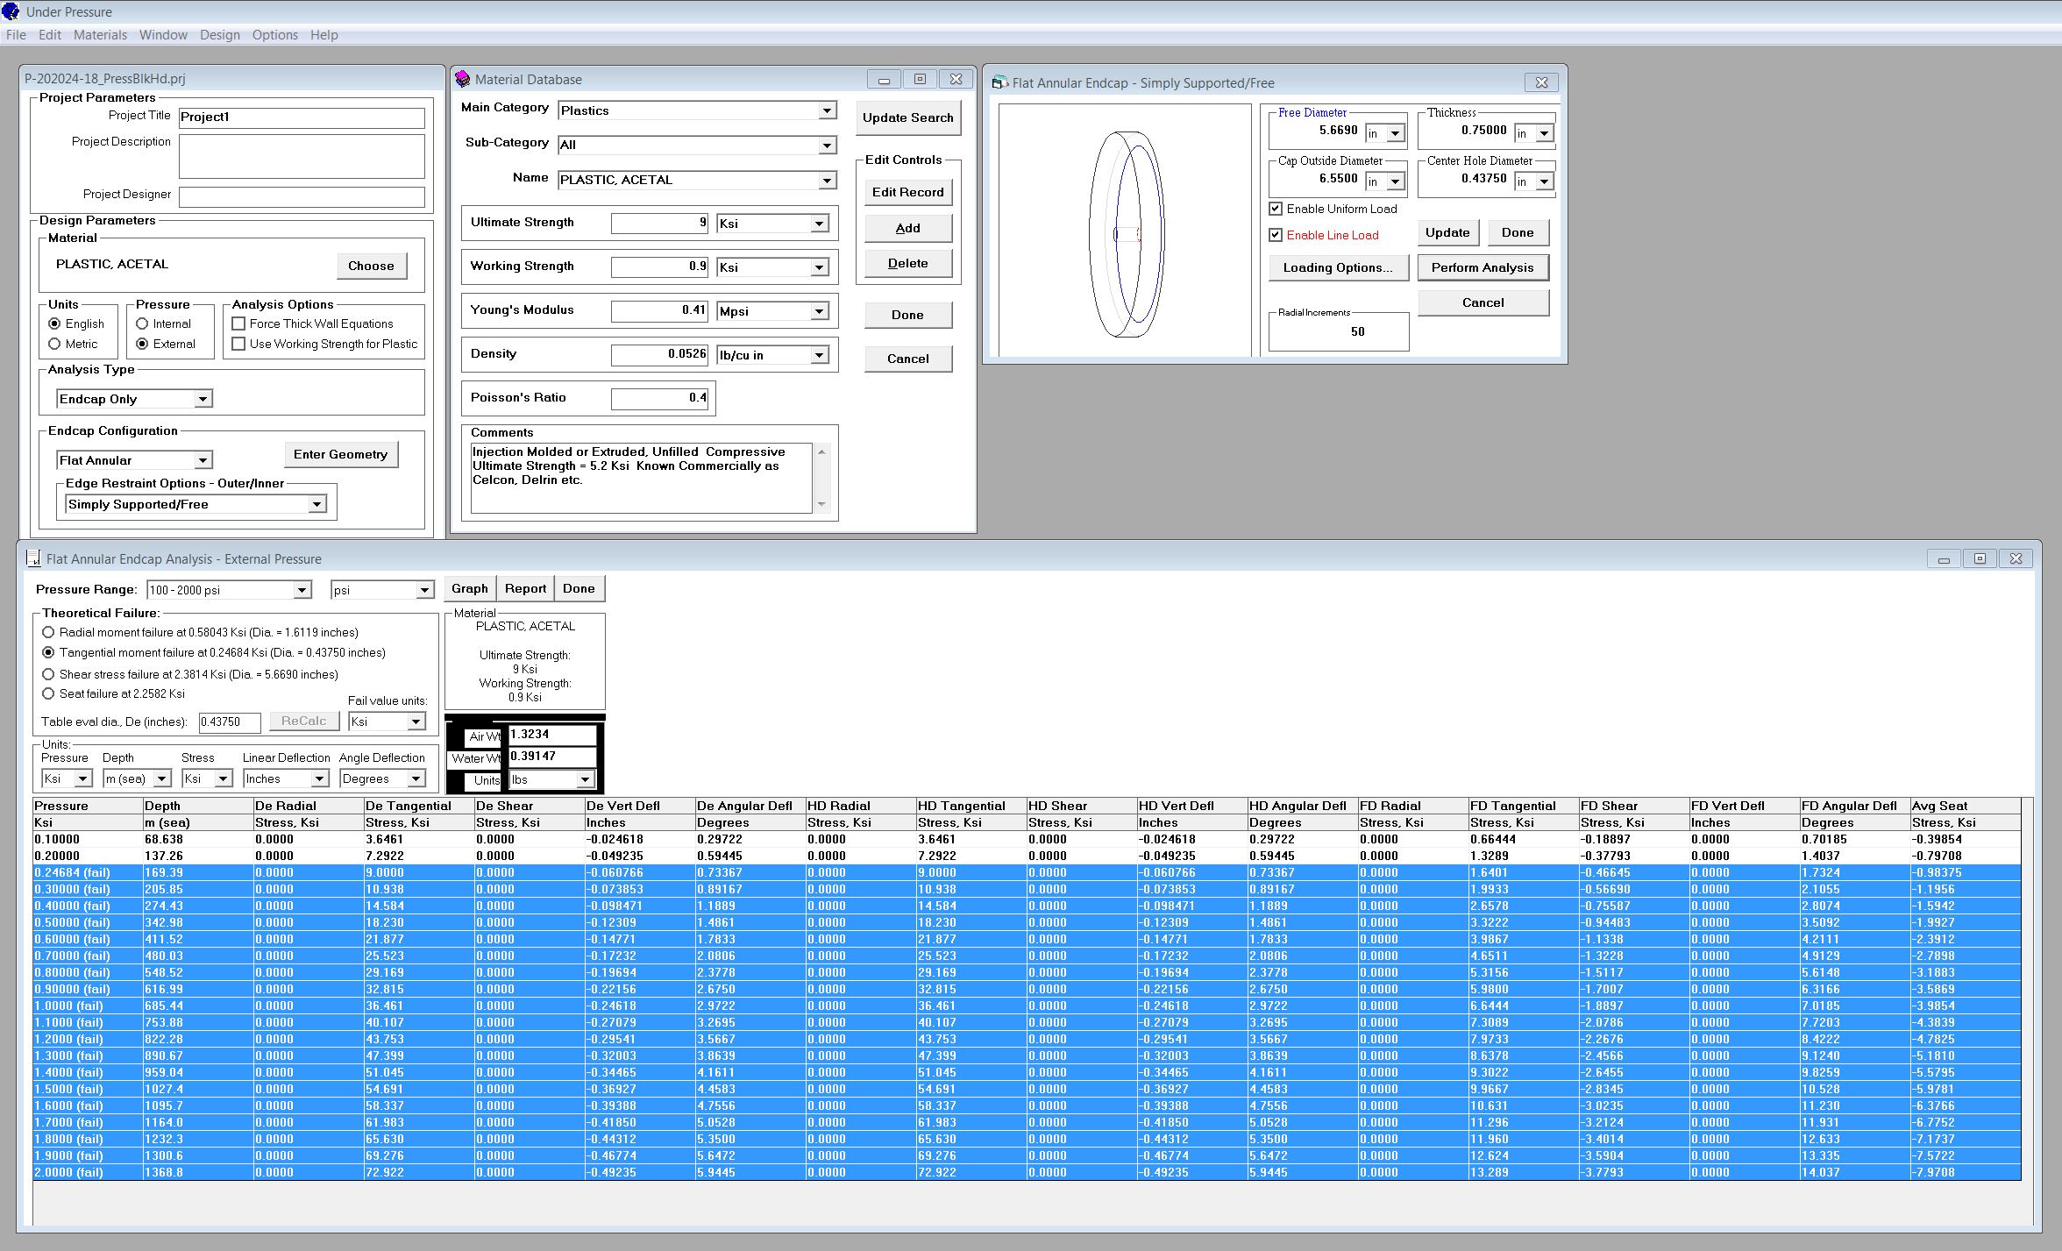The image size is (2062, 1251).
Task: Click the Flat Annular Endcap window icon
Action: [999, 82]
